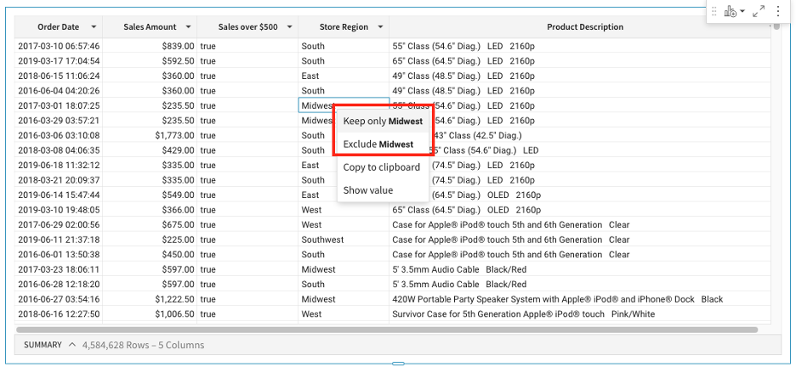Click Copy to clipboard menu option

pyautogui.click(x=381, y=167)
